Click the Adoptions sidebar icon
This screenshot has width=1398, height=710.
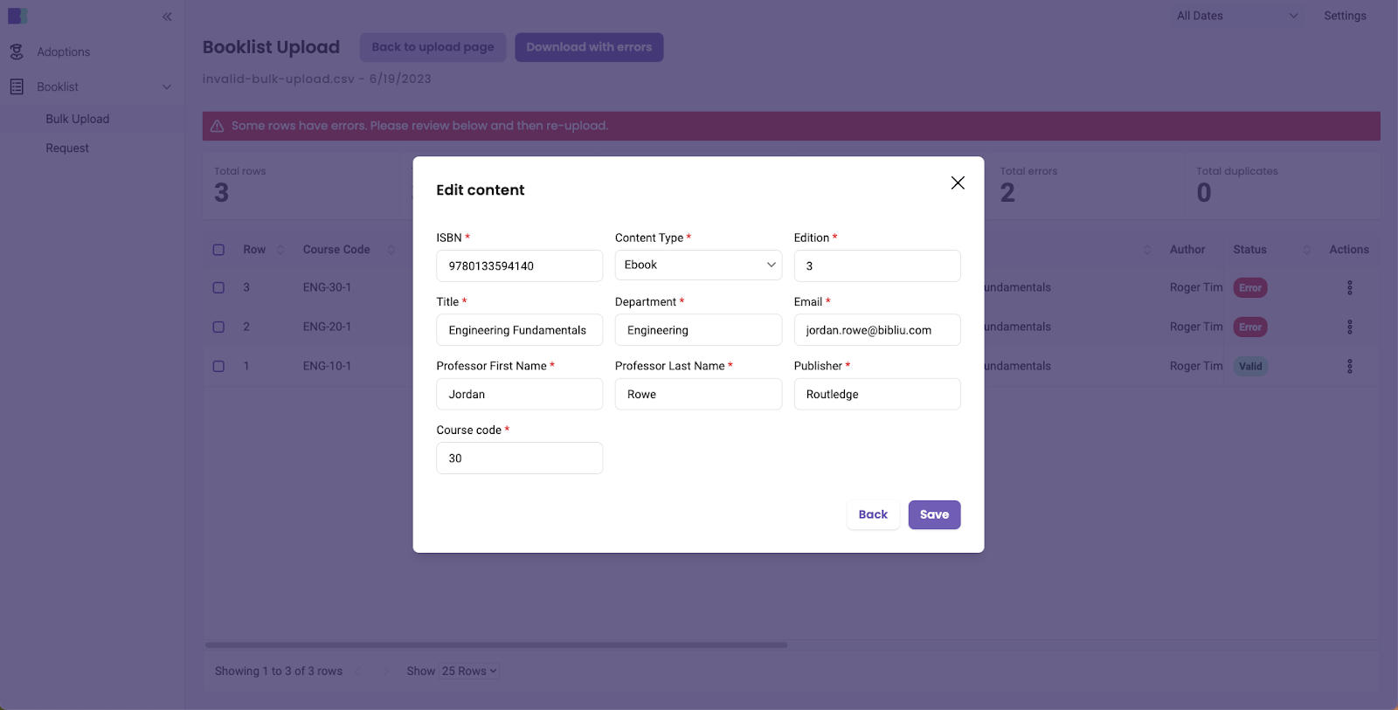(x=17, y=52)
